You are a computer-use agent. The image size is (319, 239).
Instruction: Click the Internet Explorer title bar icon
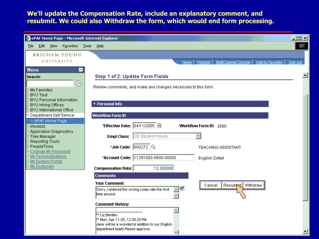(x=28, y=38)
